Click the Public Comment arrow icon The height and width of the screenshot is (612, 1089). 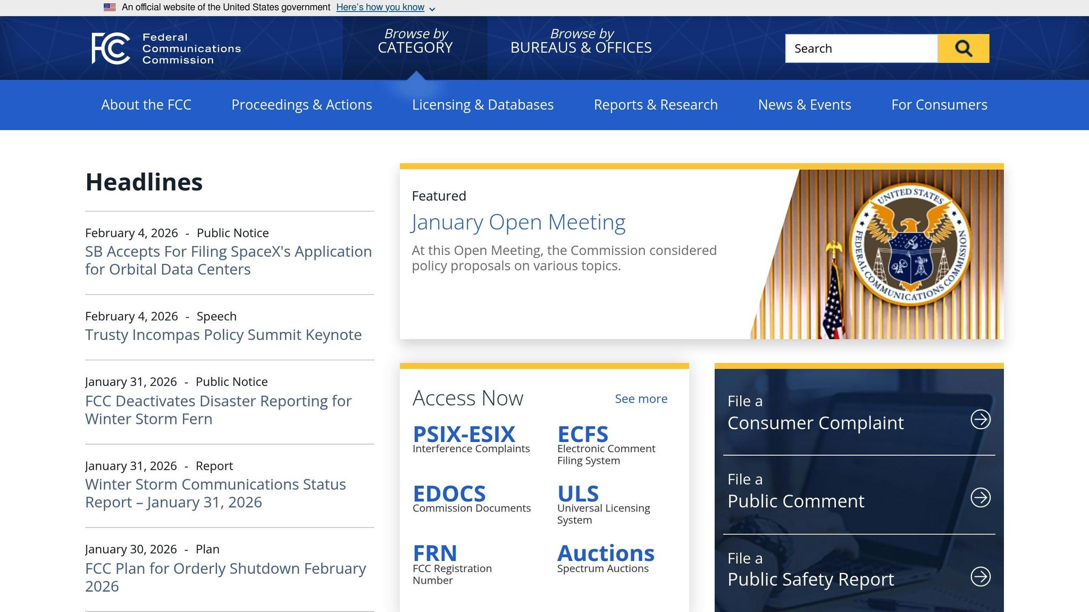(x=981, y=498)
